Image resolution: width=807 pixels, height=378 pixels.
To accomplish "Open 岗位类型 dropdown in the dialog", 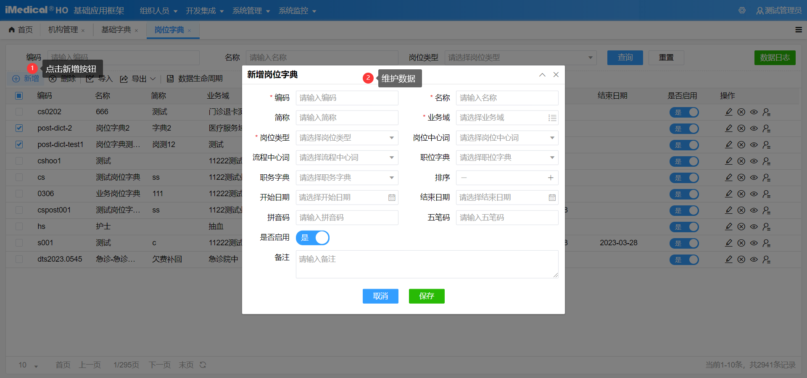I will [x=347, y=138].
